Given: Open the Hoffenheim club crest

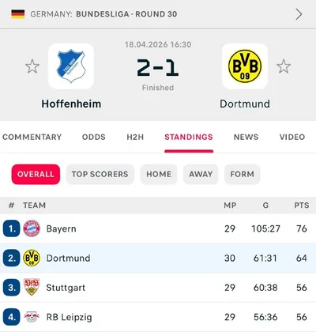Looking at the screenshot, I should [71, 66].
